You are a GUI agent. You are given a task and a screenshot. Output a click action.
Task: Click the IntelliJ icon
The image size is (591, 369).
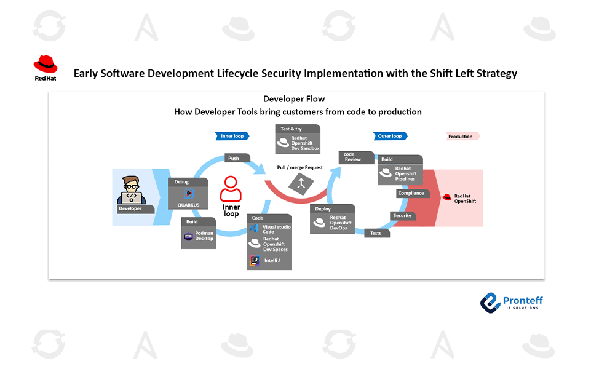click(x=254, y=261)
